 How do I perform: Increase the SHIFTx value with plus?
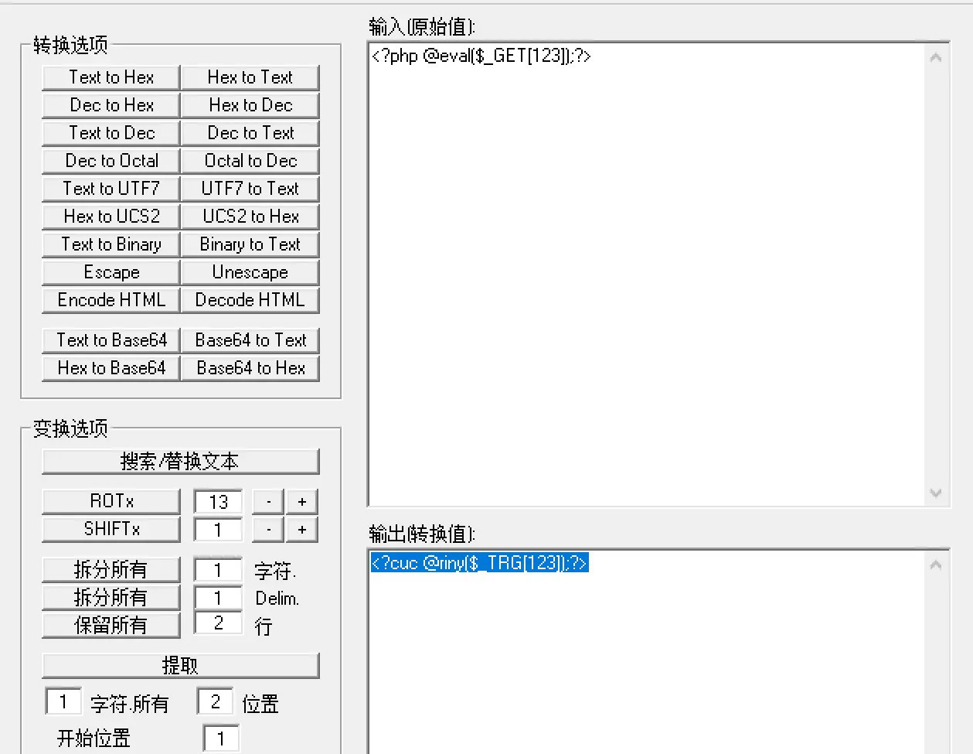tap(302, 530)
